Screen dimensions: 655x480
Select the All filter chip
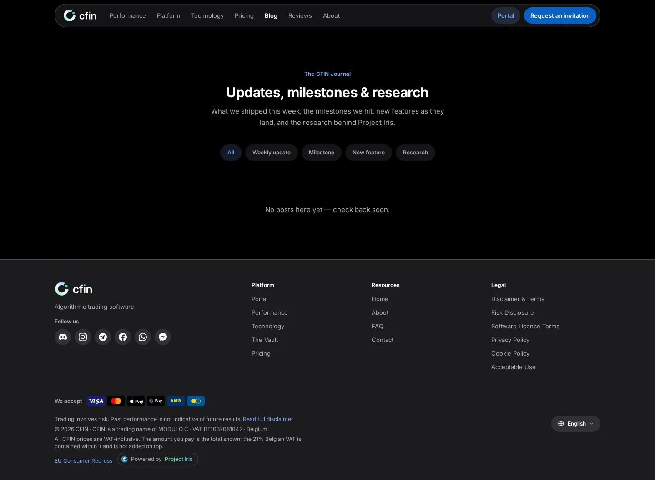(x=231, y=153)
